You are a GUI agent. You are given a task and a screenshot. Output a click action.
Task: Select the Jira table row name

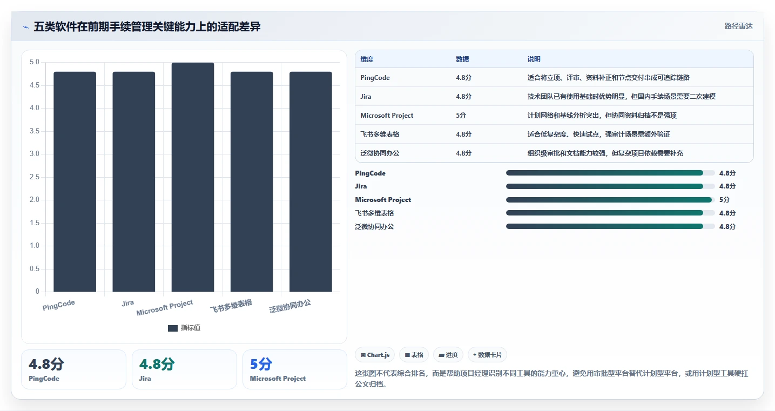366,97
